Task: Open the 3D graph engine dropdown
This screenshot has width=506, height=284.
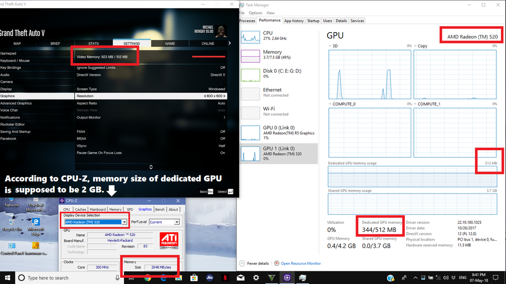Action: [330, 45]
